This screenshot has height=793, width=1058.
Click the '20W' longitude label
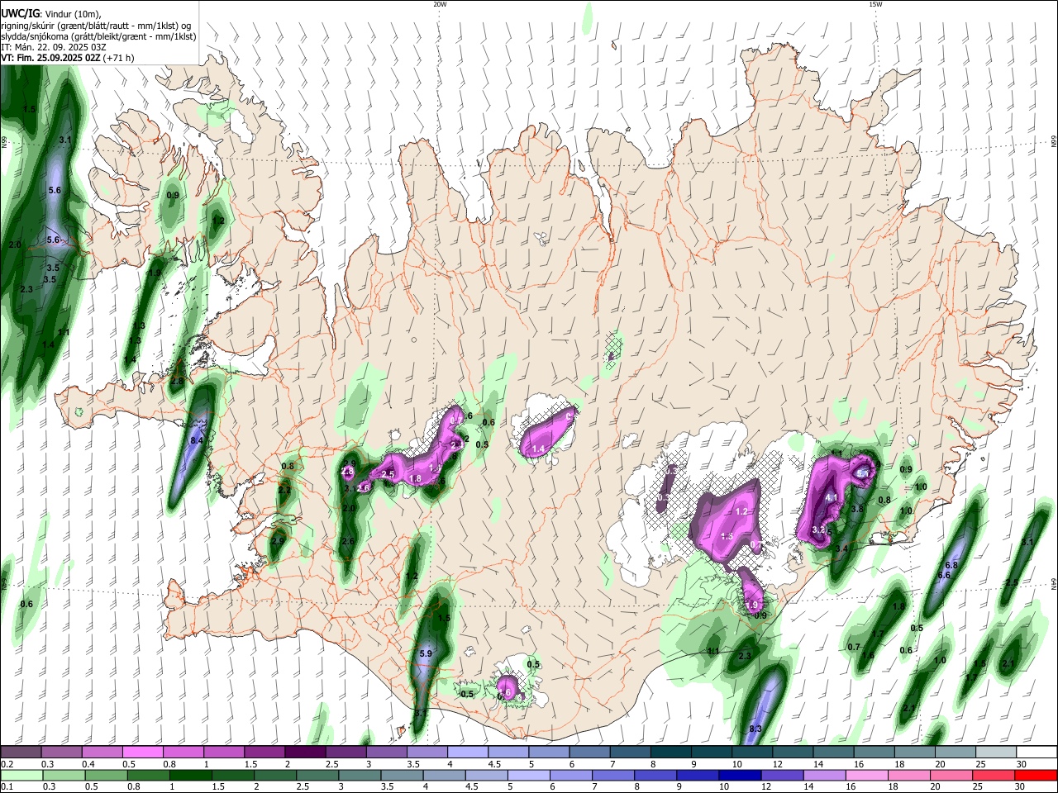point(441,4)
